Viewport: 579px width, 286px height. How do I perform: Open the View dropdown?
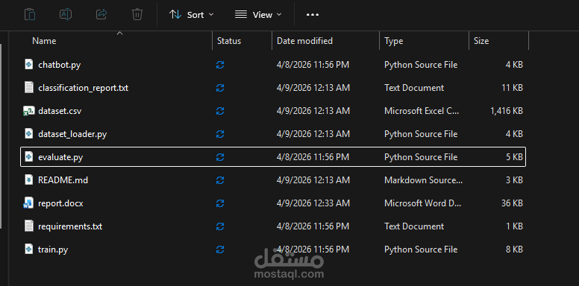[x=258, y=15]
